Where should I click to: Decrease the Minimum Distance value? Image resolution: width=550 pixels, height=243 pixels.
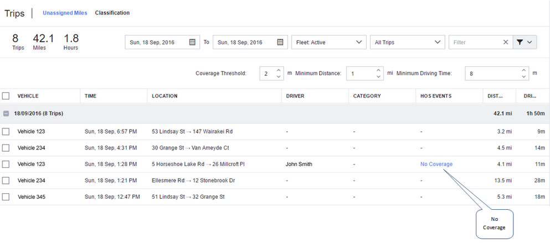coord(378,77)
